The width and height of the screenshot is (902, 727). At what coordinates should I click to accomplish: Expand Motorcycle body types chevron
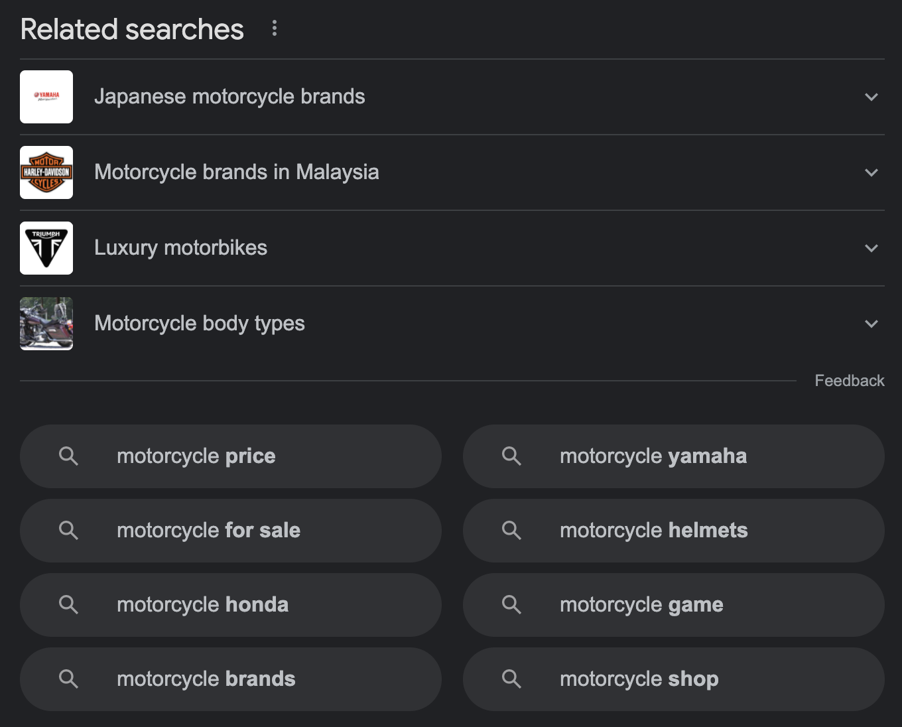[871, 324]
